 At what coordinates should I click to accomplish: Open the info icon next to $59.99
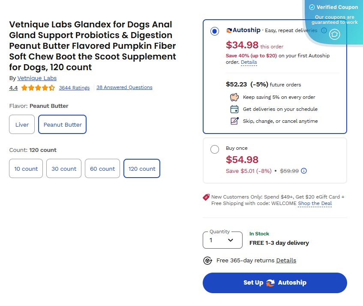pos(304,171)
